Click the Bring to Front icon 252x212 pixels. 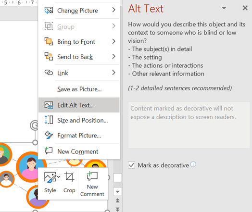click(x=49, y=41)
